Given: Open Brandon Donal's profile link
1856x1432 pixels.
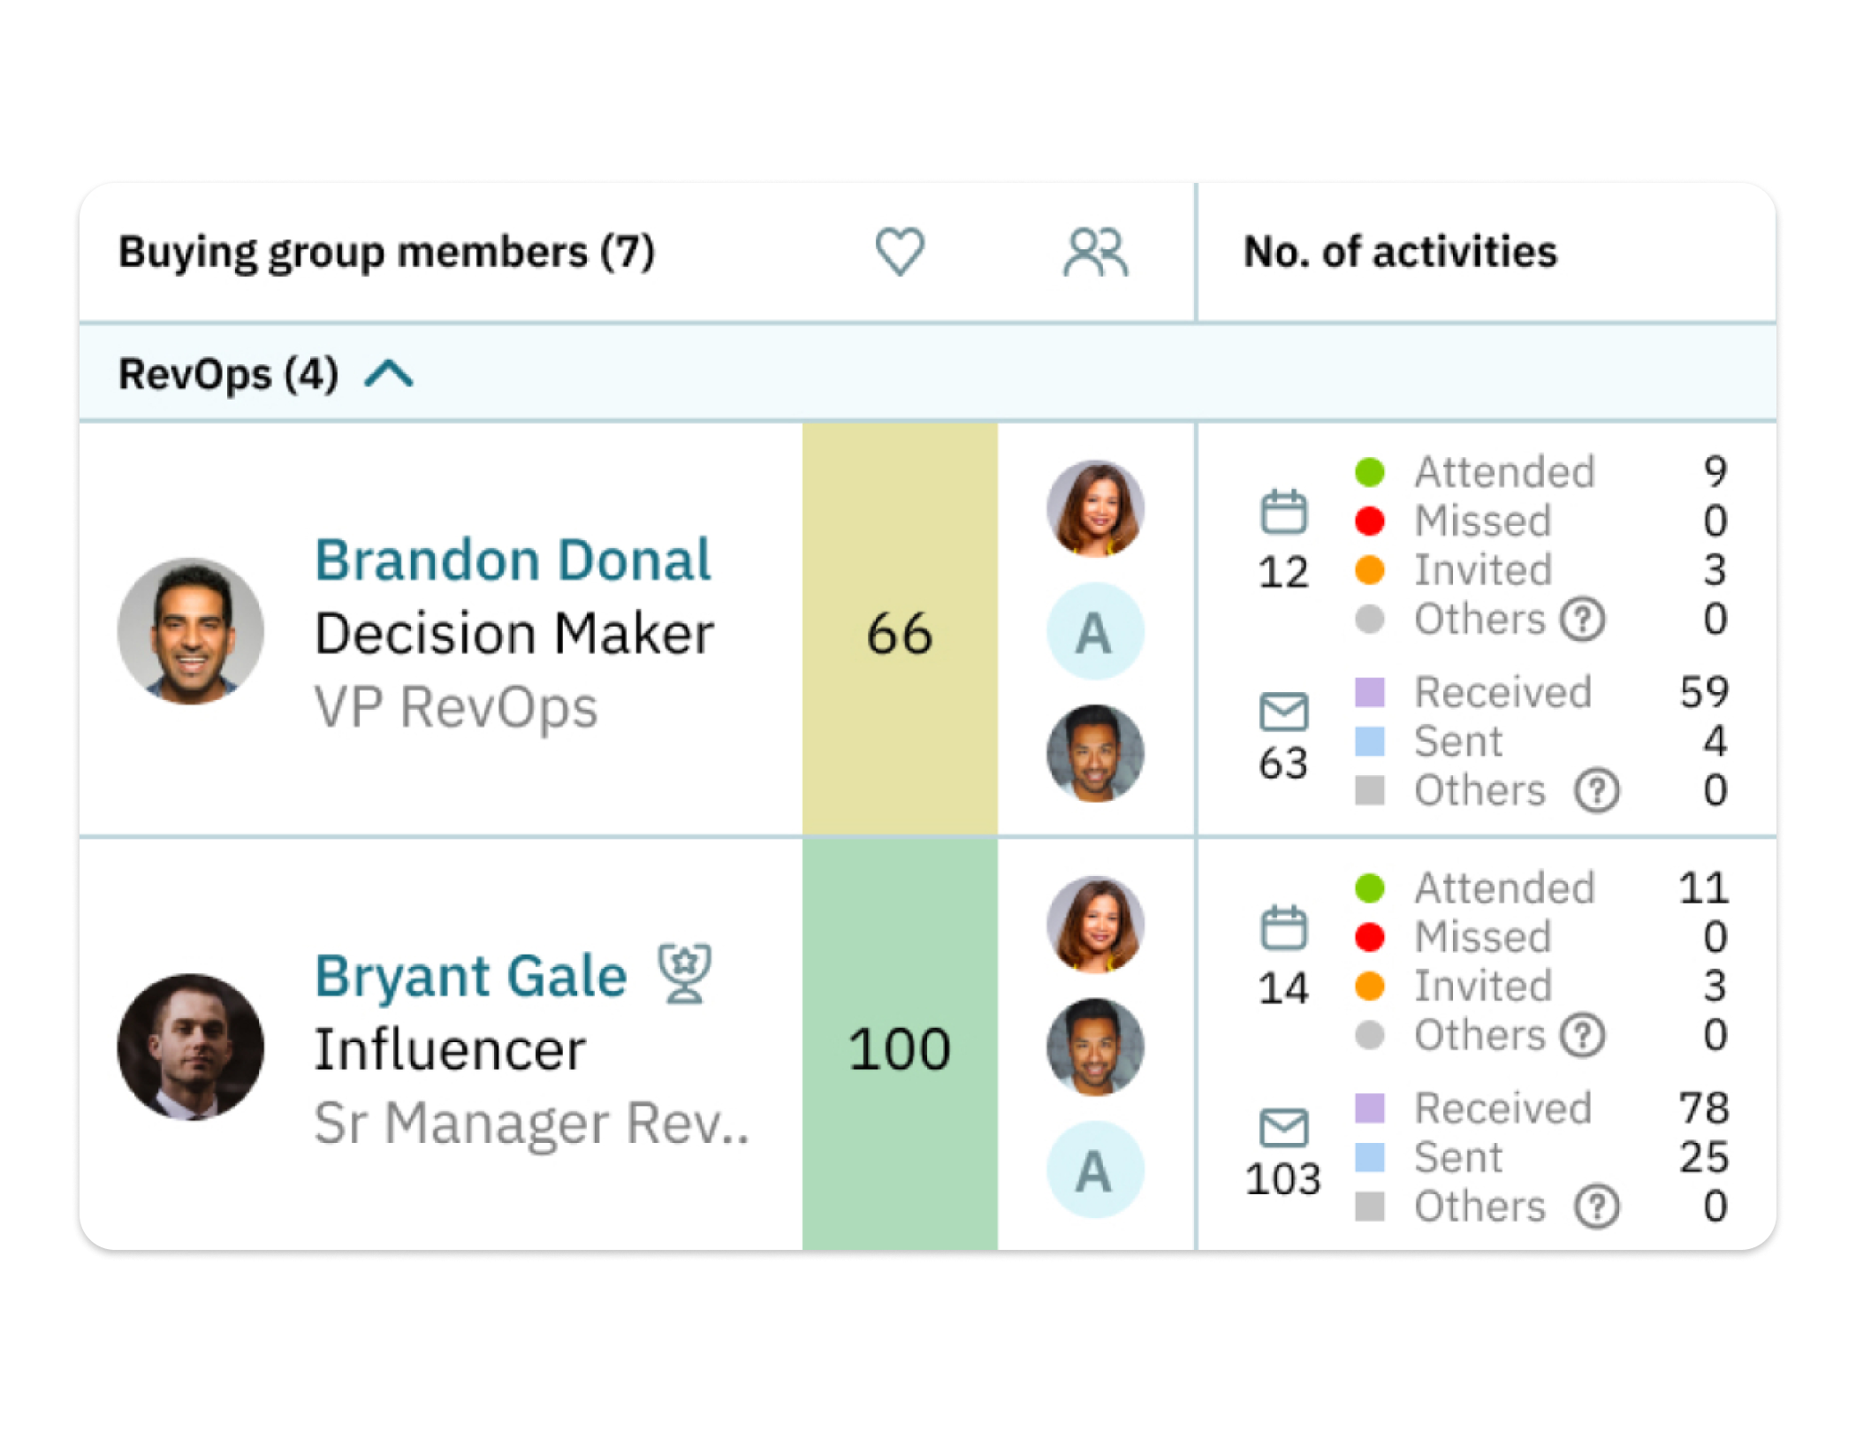Looking at the screenshot, I should [x=513, y=560].
